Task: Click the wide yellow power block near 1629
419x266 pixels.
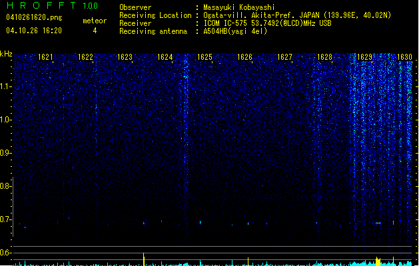Action: [378, 261]
